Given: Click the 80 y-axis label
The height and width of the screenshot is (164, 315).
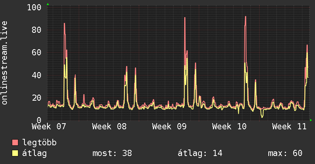Looking at the screenshot, I should click(37, 30).
